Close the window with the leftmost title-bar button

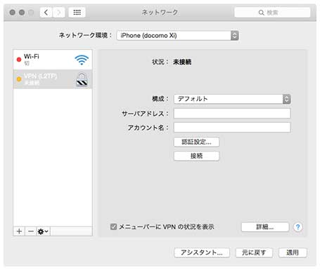click(x=13, y=13)
